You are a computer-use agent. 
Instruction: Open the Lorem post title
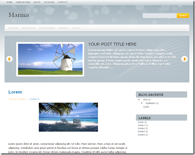point(15,92)
